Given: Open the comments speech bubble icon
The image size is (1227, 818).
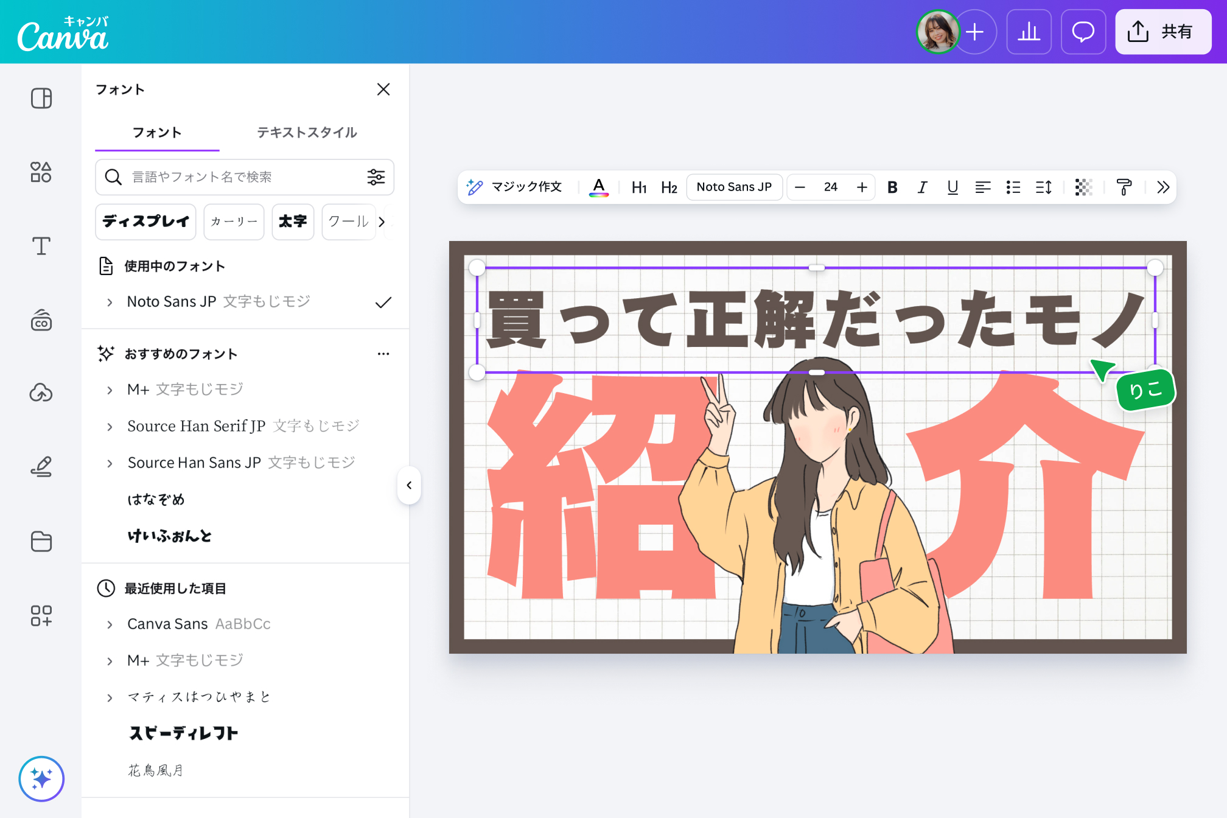Looking at the screenshot, I should (x=1083, y=32).
